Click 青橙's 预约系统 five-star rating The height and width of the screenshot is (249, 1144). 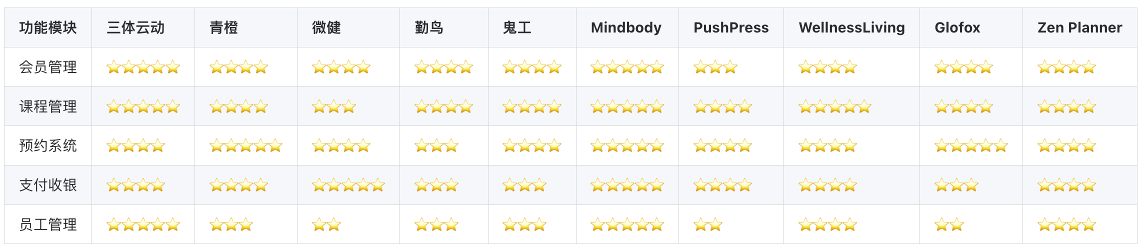tap(246, 146)
